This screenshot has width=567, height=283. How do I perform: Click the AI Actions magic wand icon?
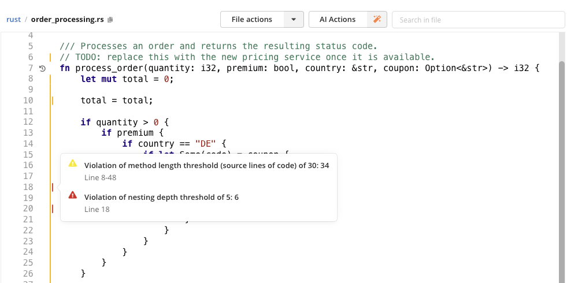[x=377, y=19]
